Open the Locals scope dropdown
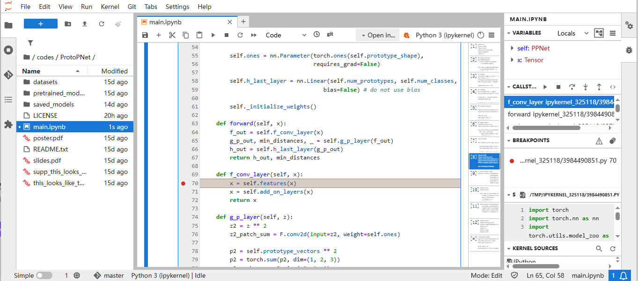The width and height of the screenshot is (638, 281). 572,33
